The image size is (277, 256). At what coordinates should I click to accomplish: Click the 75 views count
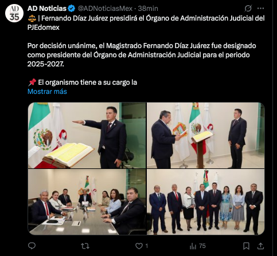[x=202, y=246]
